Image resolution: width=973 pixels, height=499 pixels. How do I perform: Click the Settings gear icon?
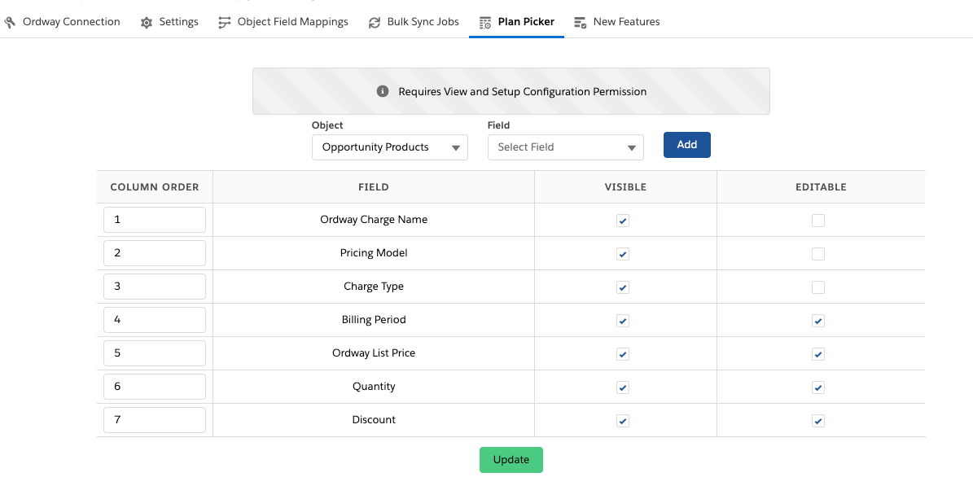click(x=147, y=22)
